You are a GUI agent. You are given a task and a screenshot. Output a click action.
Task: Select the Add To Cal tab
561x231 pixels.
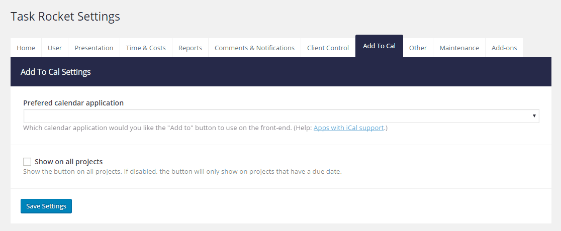click(x=379, y=46)
